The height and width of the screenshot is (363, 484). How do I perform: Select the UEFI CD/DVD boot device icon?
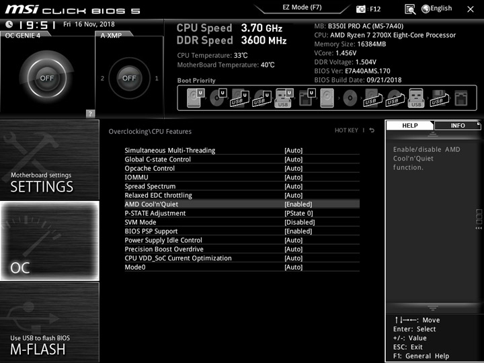click(x=218, y=98)
